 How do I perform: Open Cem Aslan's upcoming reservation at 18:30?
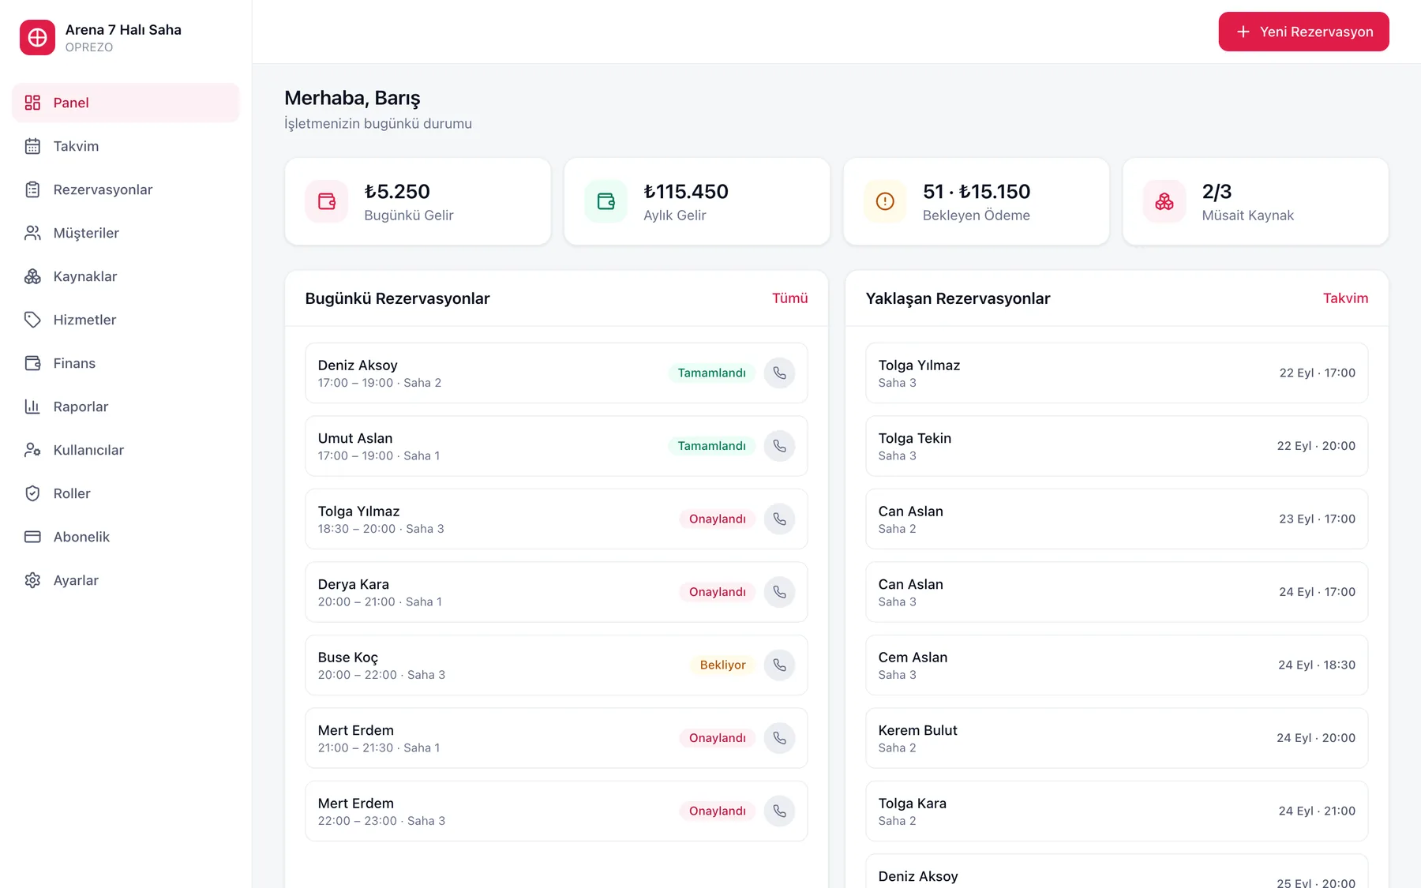[1116, 665]
